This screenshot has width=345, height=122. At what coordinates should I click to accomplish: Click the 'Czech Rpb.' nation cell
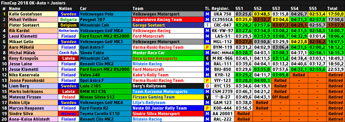pos(68,53)
